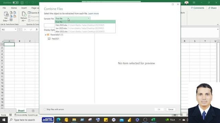Choose Jan-2023.xlsx in sample file list
This screenshot has height=123, width=220.
click(85, 28)
